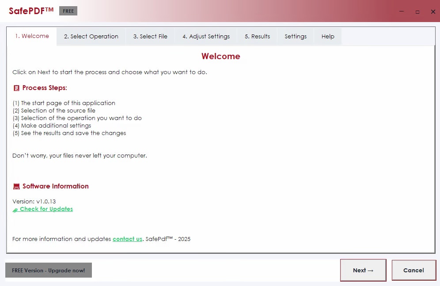
Task: Click the Process Steps list icon
Action: click(x=16, y=88)
